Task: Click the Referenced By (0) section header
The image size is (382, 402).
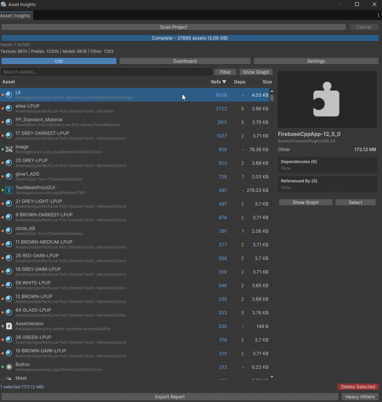Action: pyautogui.click(x=299, y=181)
